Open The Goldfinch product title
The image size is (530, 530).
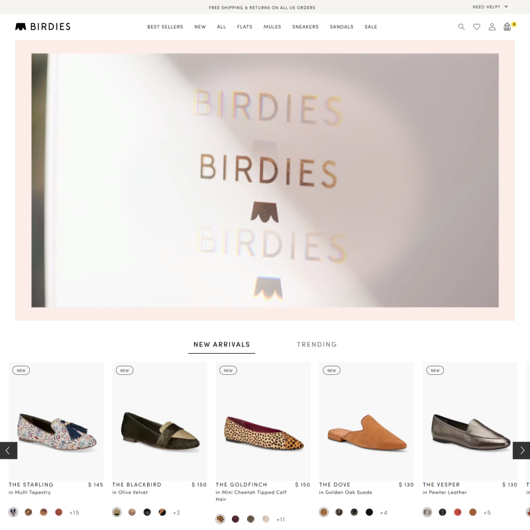coord(241,484)
